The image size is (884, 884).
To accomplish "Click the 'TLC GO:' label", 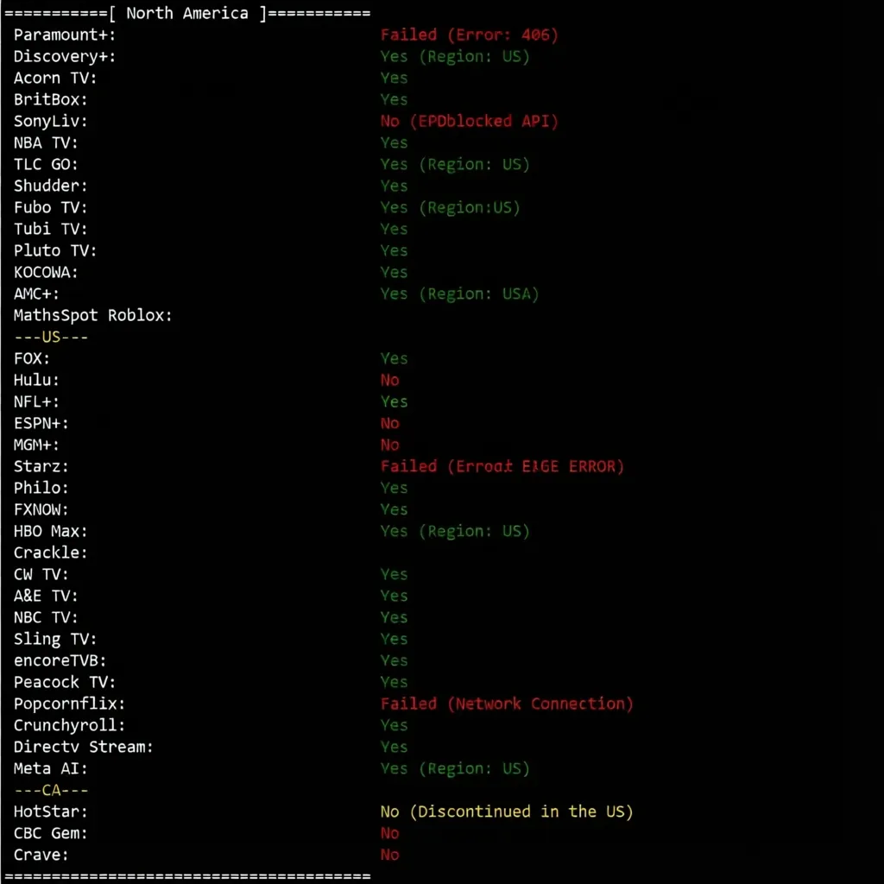I will [x=46, y=164].
